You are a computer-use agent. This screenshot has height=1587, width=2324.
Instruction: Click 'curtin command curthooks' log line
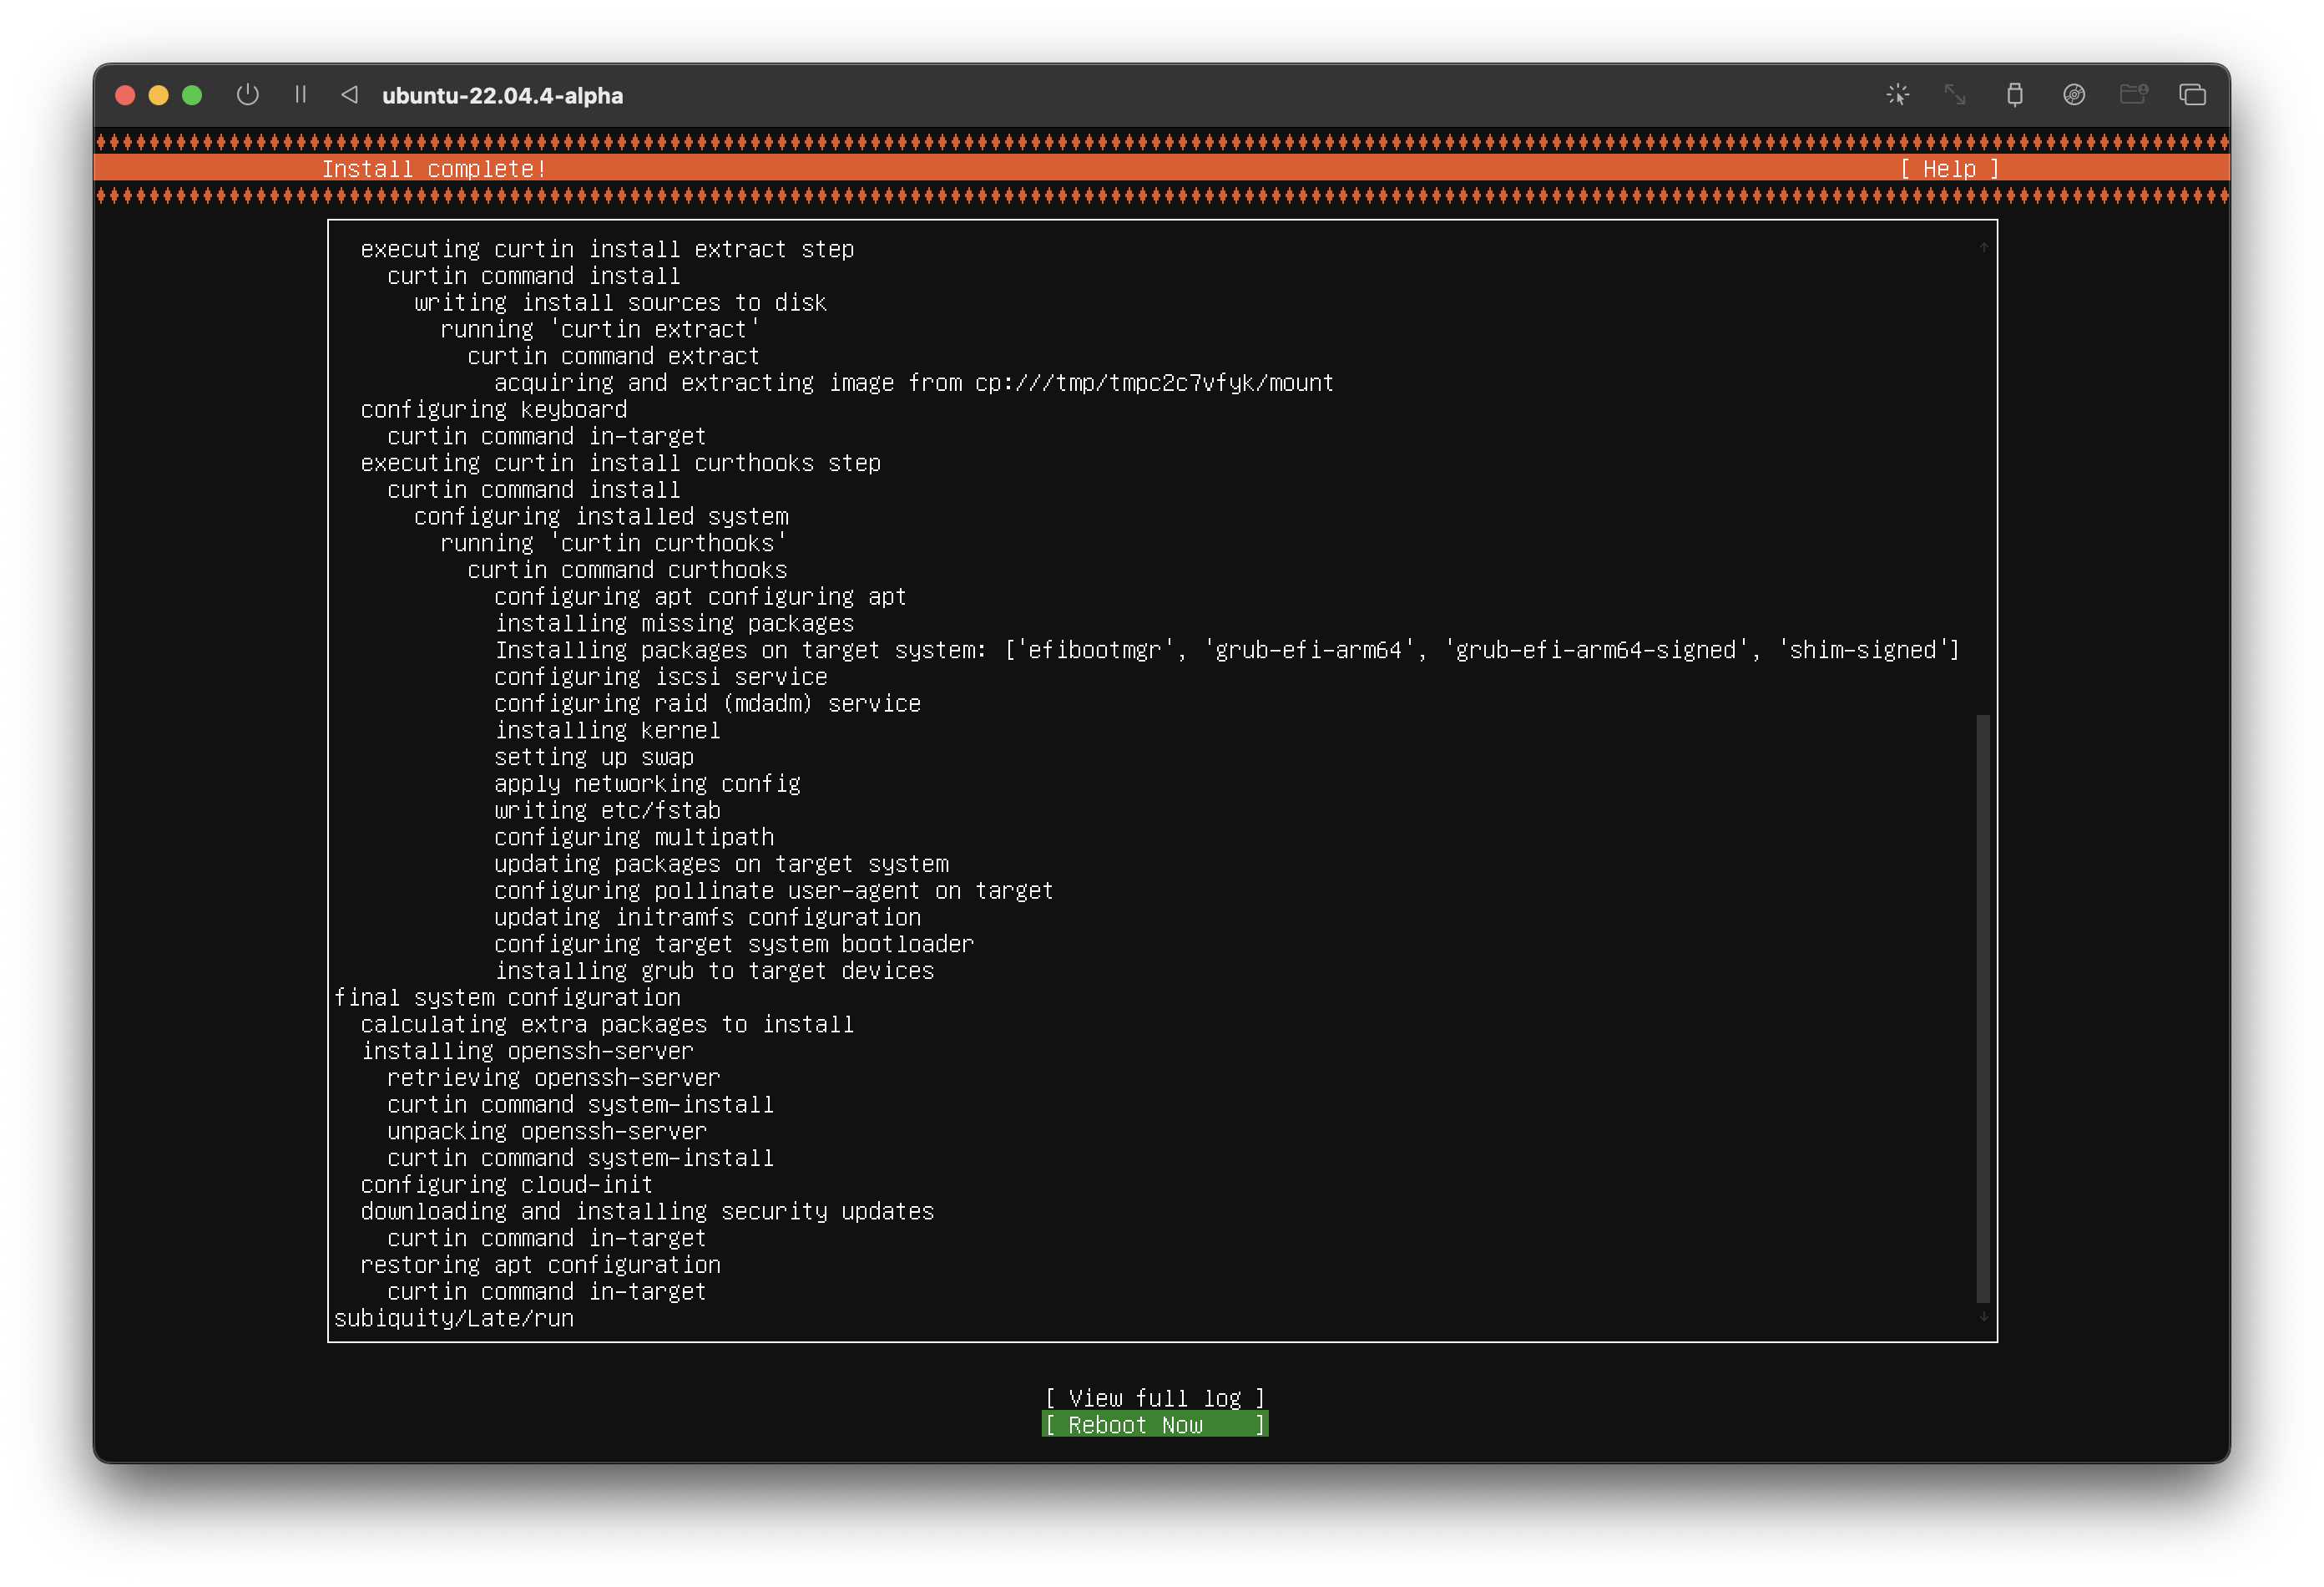[x=627, y=570]
